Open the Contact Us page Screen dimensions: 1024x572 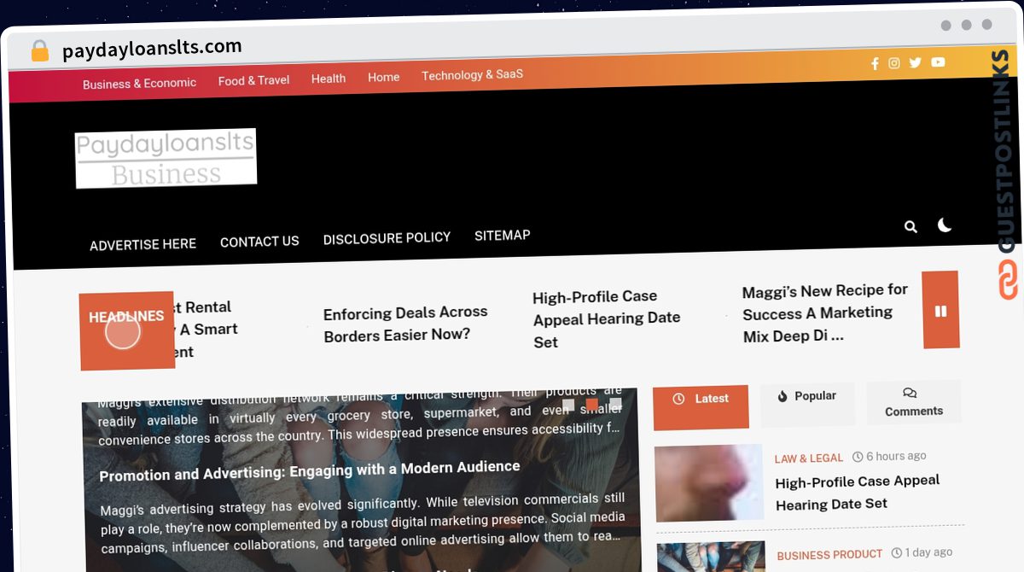[x=259, y=242]
